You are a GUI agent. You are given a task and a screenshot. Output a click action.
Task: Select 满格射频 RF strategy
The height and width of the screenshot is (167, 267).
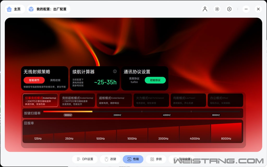55,80
